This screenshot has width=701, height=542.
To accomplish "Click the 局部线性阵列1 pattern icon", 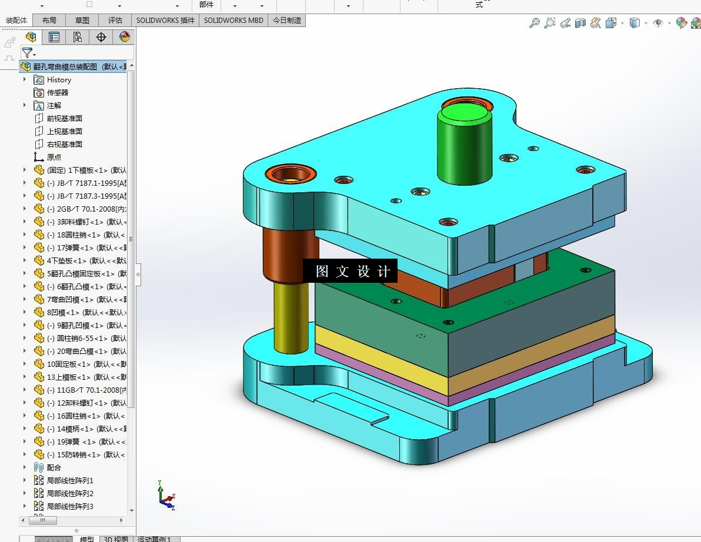I will (x=39, y=480).
